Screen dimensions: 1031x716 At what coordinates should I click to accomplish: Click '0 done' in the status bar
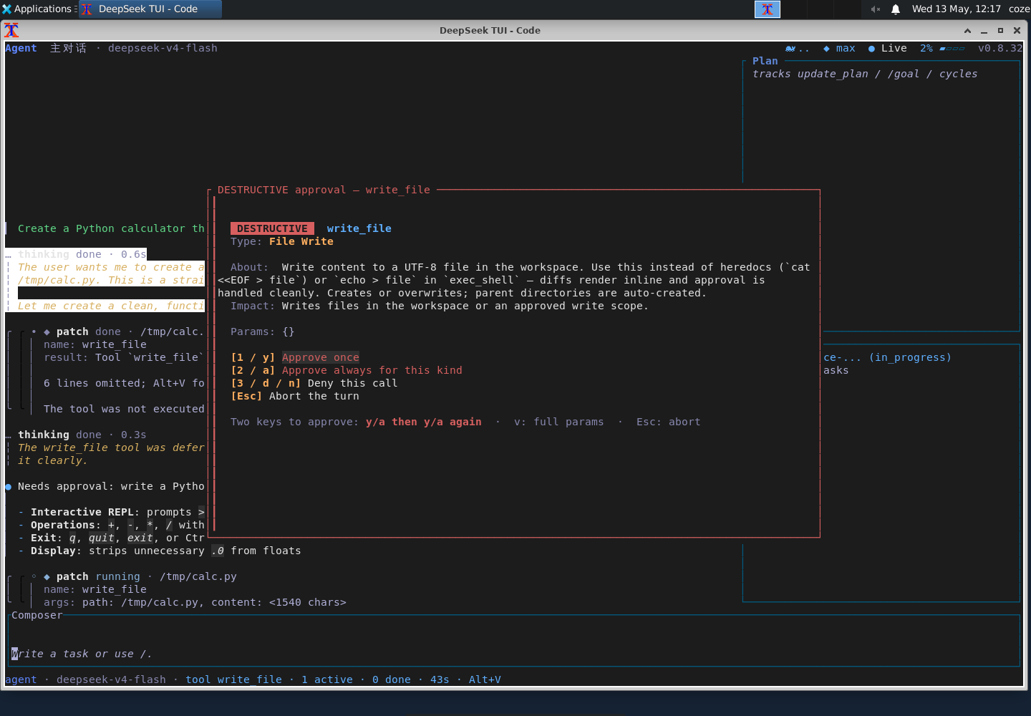392,679
